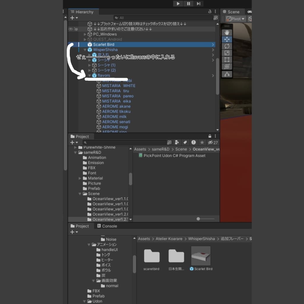The height and width of the screenshot is (304, 304).
Task: Click the favorites star icon in Project
Action: (x=202, y=142)
